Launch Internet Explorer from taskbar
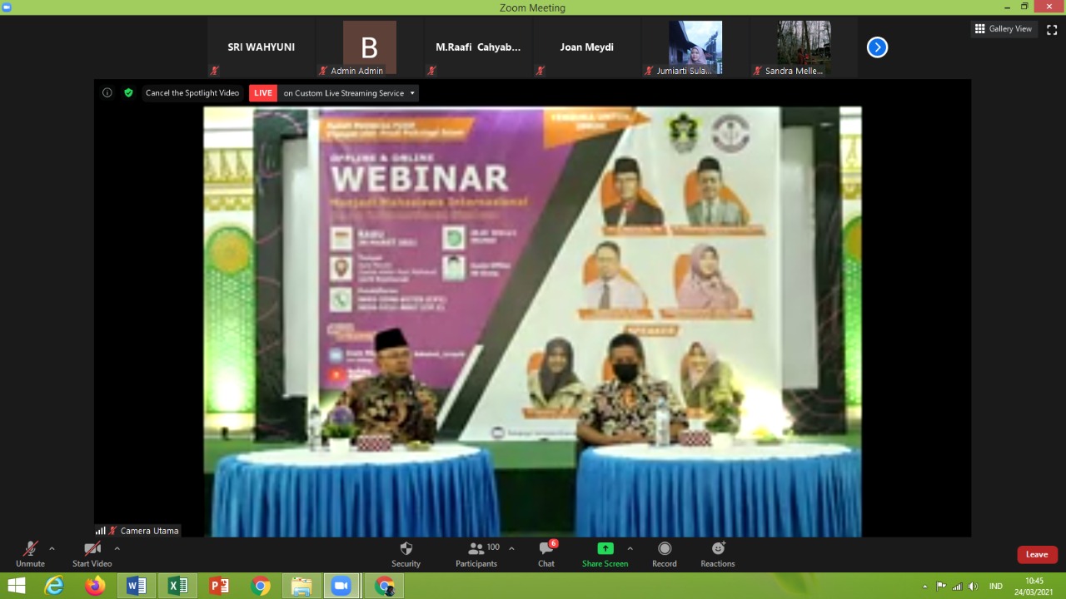Screen dimensions: 1066x599 click(54, 586)
